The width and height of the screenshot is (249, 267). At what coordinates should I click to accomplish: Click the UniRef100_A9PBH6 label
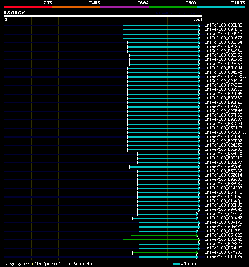pyautogui.click(x=223, y=111)
